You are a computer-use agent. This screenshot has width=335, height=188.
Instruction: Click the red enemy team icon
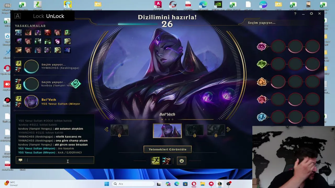click(262, 99)
